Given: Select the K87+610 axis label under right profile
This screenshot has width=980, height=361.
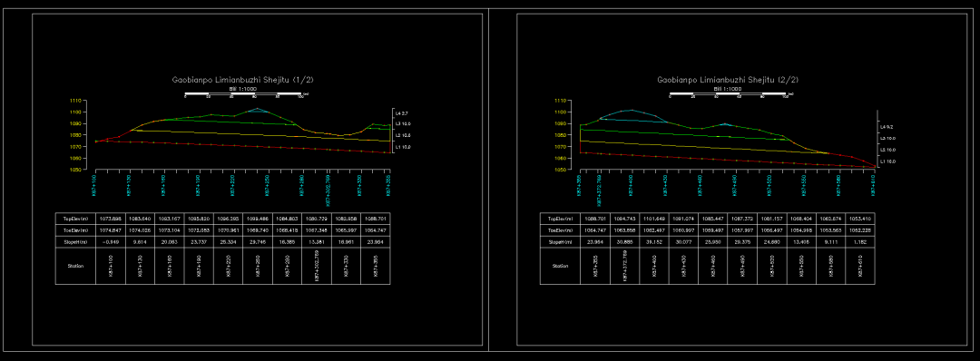Looking at the screenshot, I should click(x=874, y=186).
